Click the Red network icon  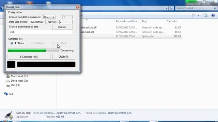point(6,94)
